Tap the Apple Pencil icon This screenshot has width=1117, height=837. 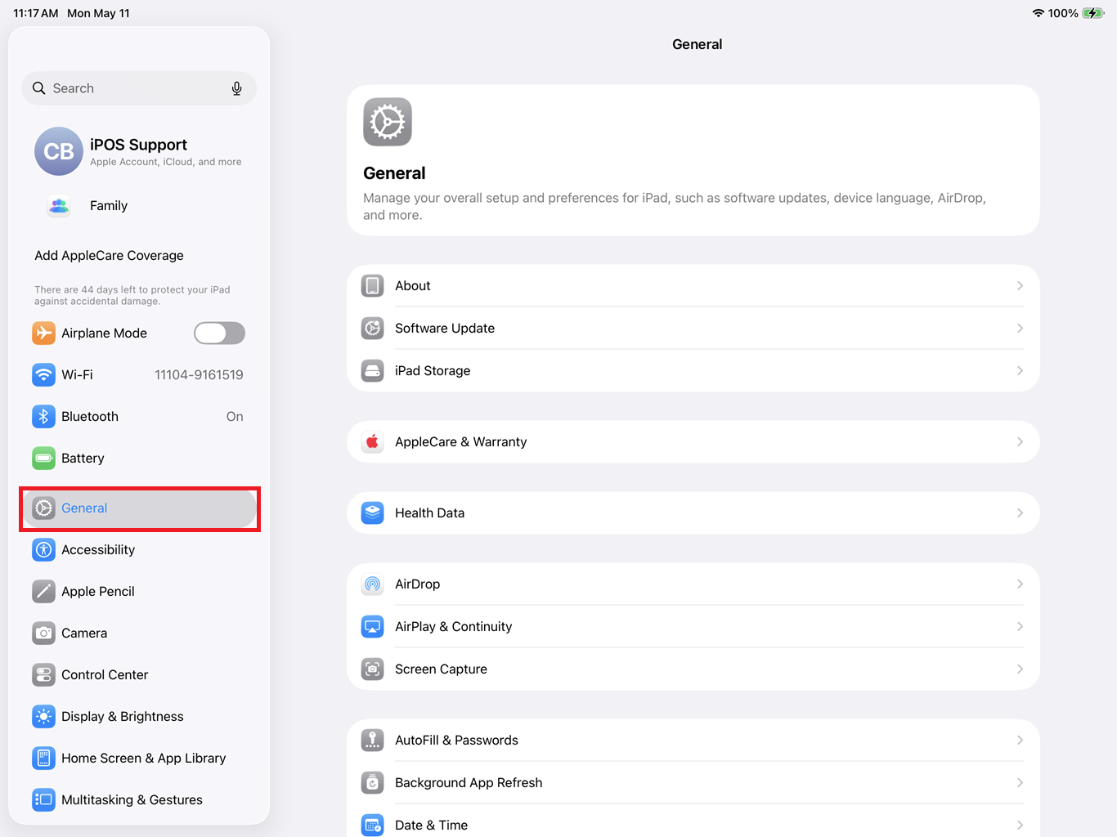click(43, 591)
